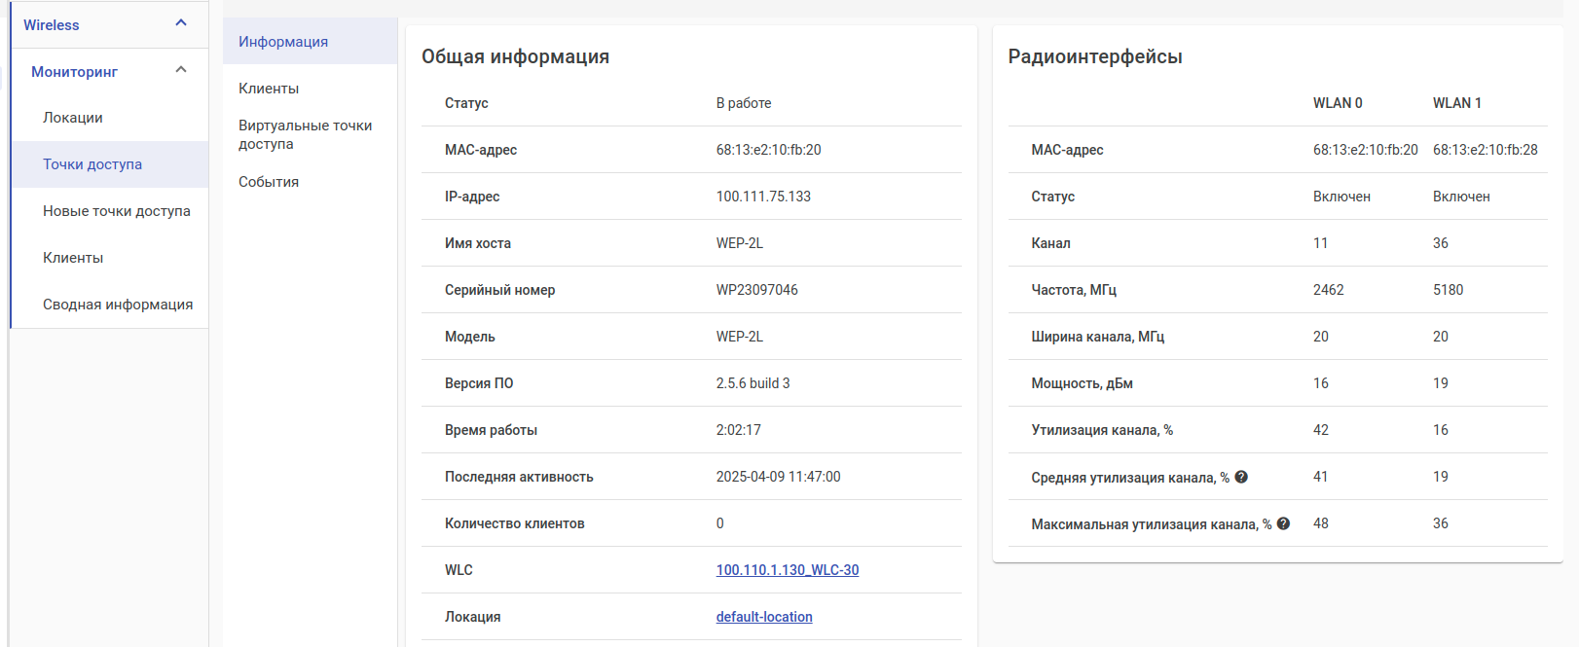
Task: Switch to the Информация tab
Action: pos(283,42)
